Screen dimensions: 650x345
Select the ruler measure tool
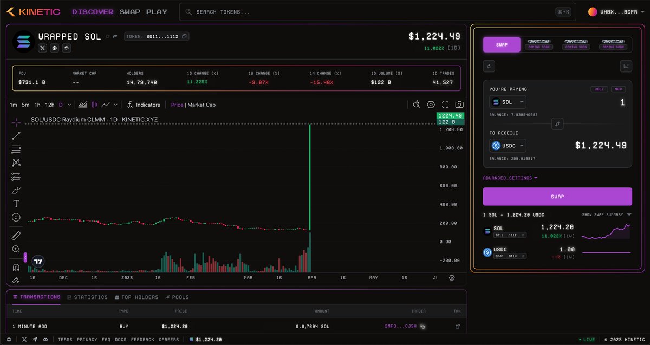pyautogui.click(x=16, y=236)
